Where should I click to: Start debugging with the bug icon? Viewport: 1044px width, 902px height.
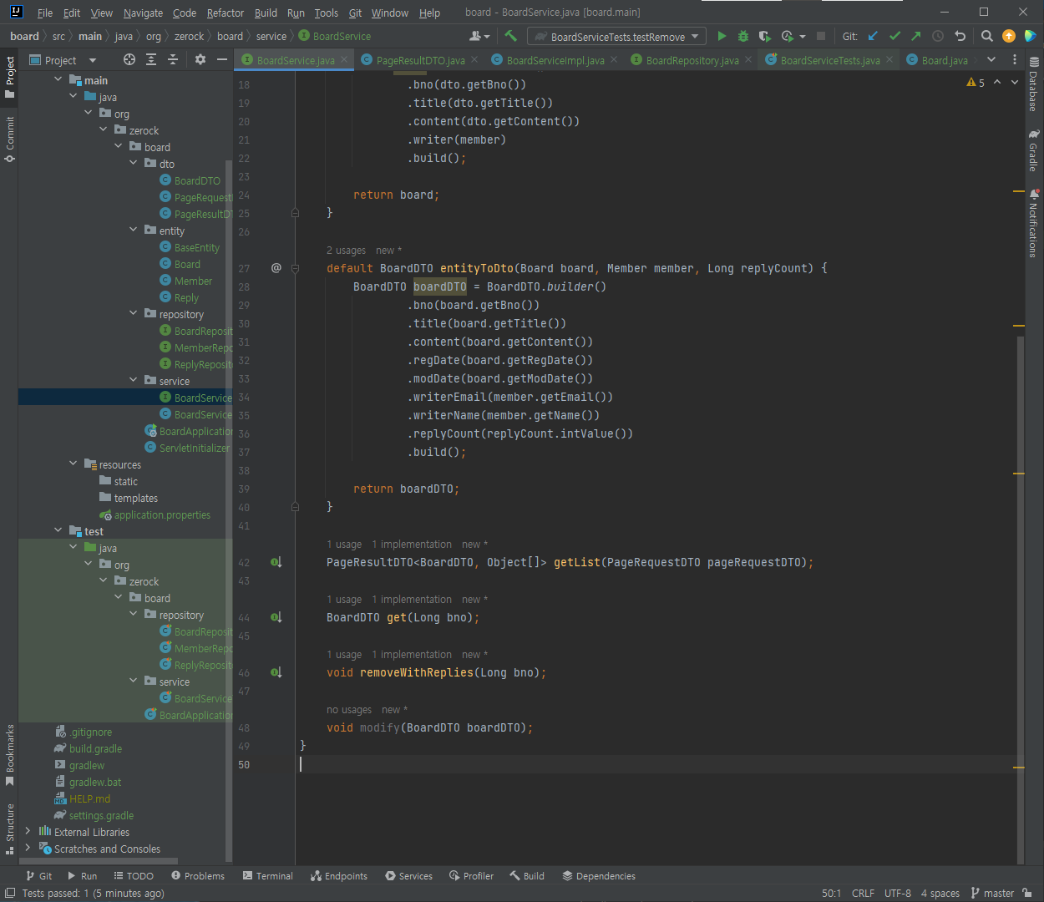coord(743,36)
